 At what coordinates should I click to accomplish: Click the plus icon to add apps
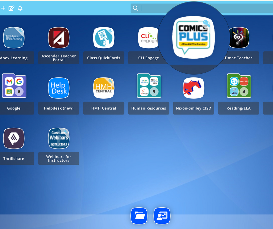pyautogui.click(x=3, y=8)
